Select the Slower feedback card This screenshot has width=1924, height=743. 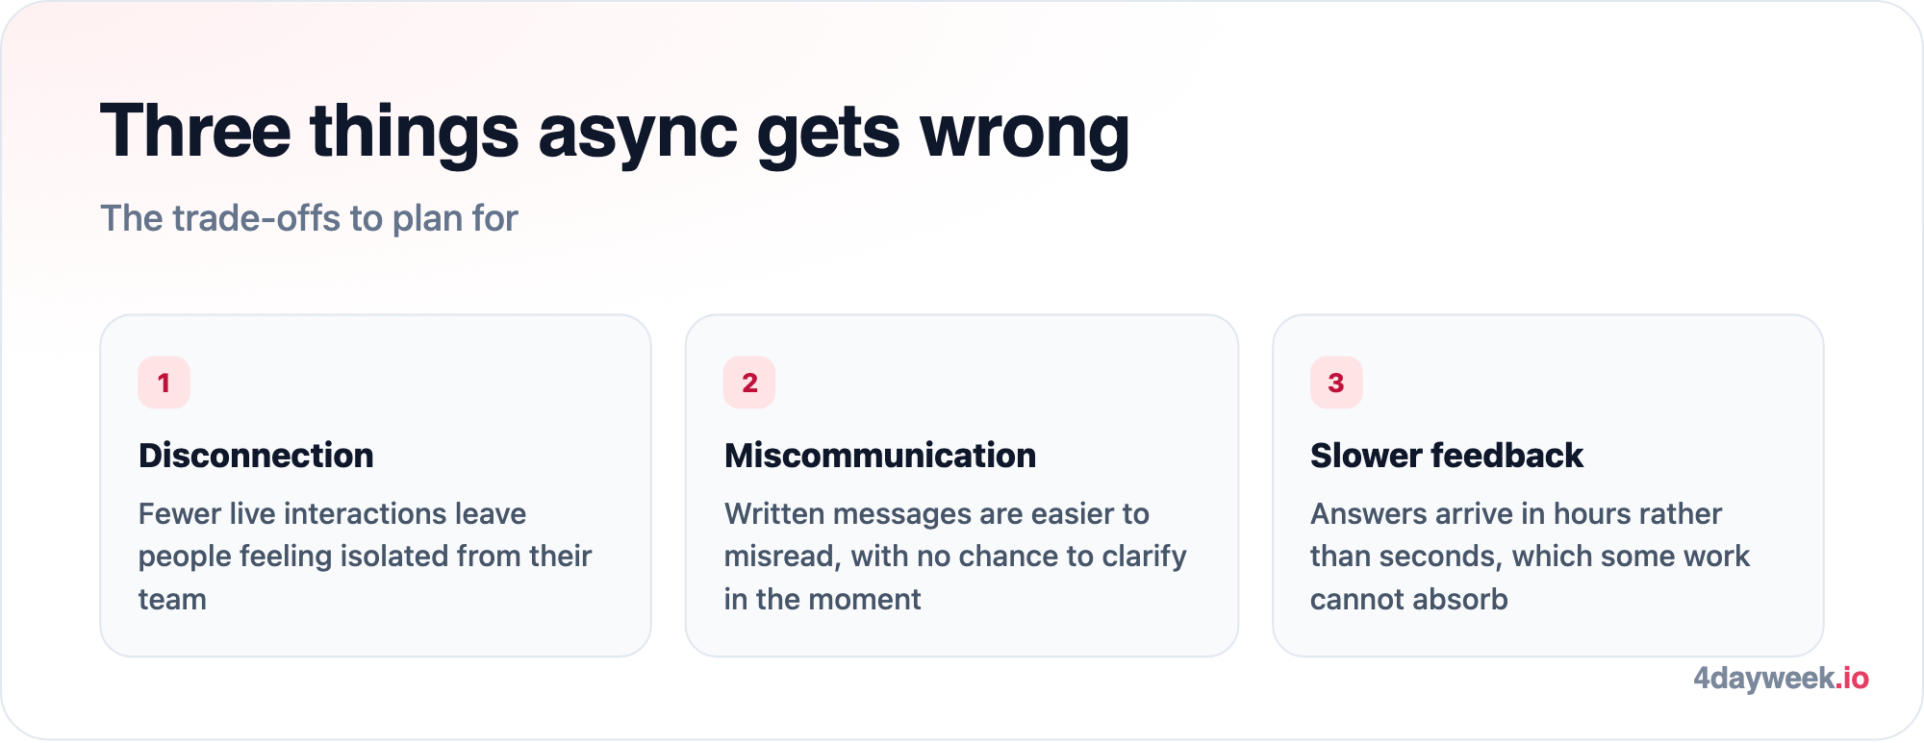pos(1548,485)
